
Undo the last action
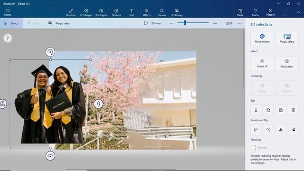(x=256, y=12)
